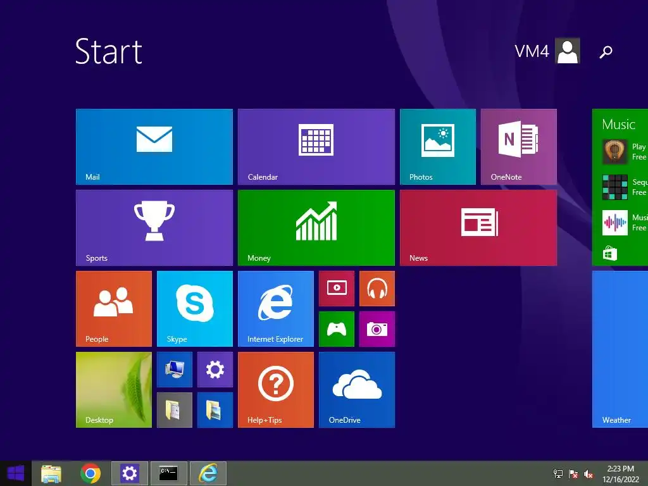Viewport: 648px width, 486px height.
Task: Open the Action Center flag icon
Action: pyautogui.click(x=573, y=474)
